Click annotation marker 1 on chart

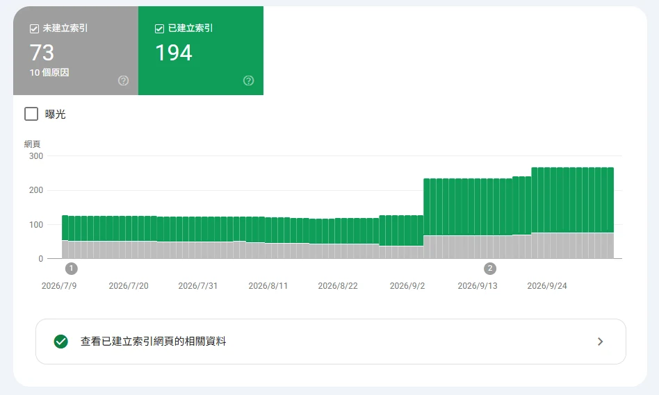[x=72, y=268]
